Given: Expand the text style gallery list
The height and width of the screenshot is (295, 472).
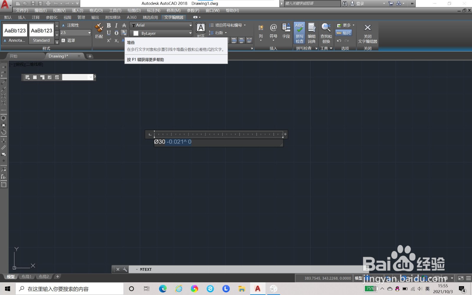Looking at the screenshot, I should tap(57, 42).
